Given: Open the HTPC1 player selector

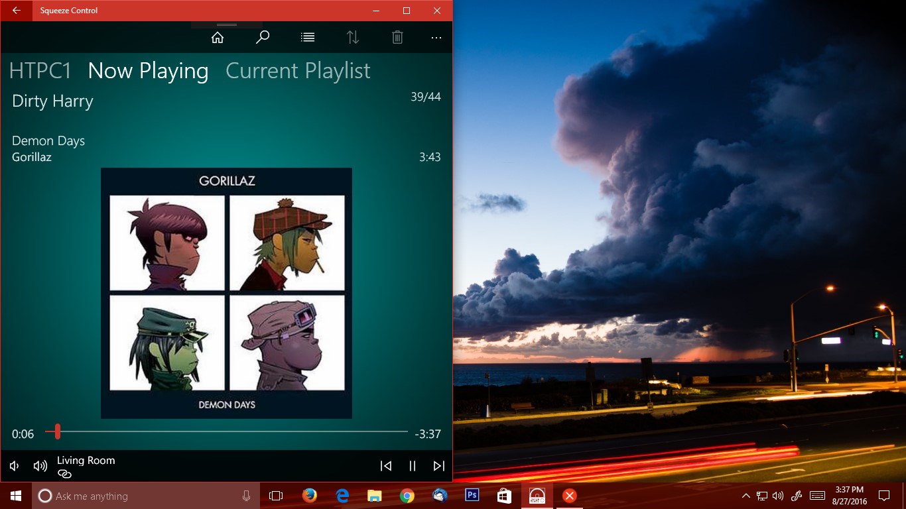Looking at the screenshot, I should pyautogui.click(x=40, y=70).
